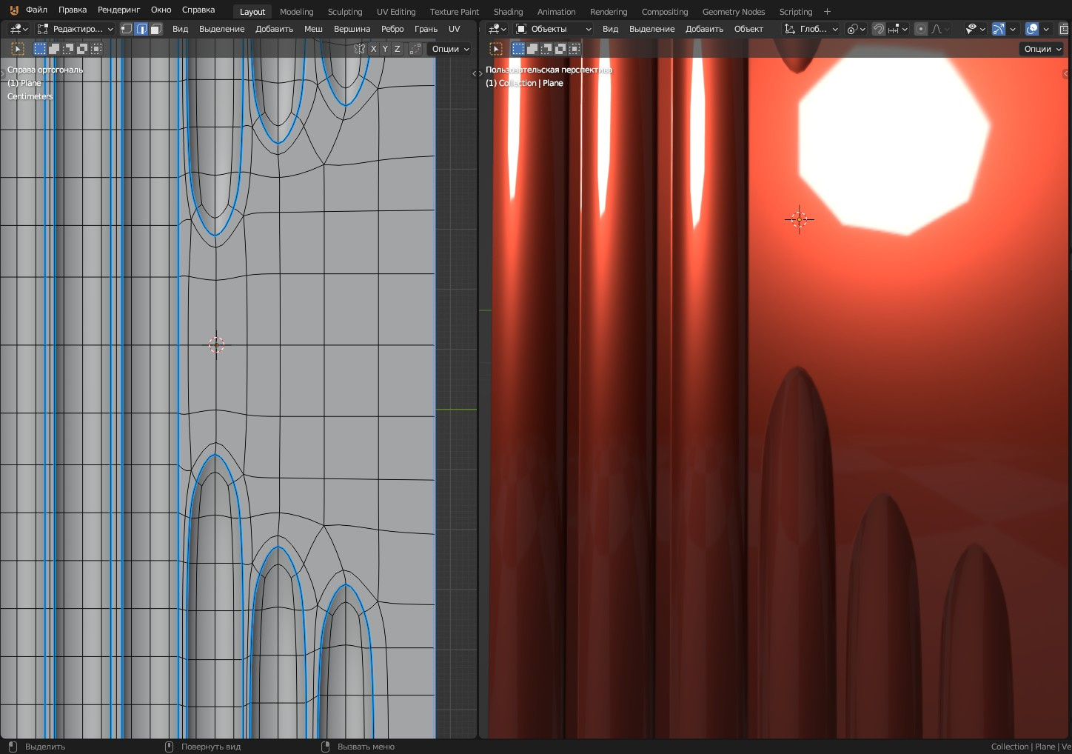Open the Редактиро... mode dropdown

(76, 29)
